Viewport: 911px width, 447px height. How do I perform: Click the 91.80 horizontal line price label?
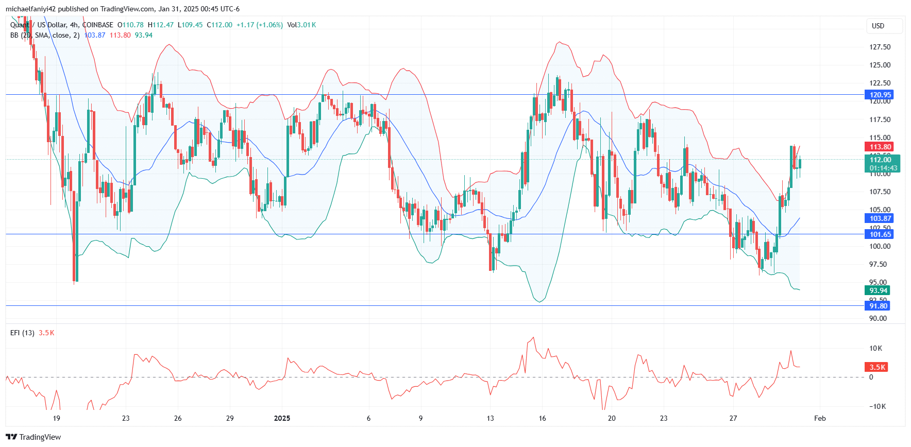879,306
